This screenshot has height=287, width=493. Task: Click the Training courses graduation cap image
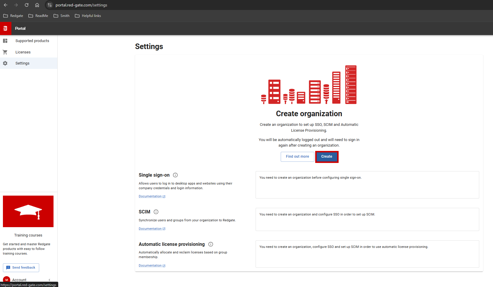28,211
